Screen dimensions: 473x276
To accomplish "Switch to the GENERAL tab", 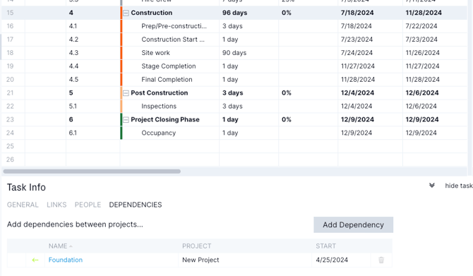I will tap(23, 205).
